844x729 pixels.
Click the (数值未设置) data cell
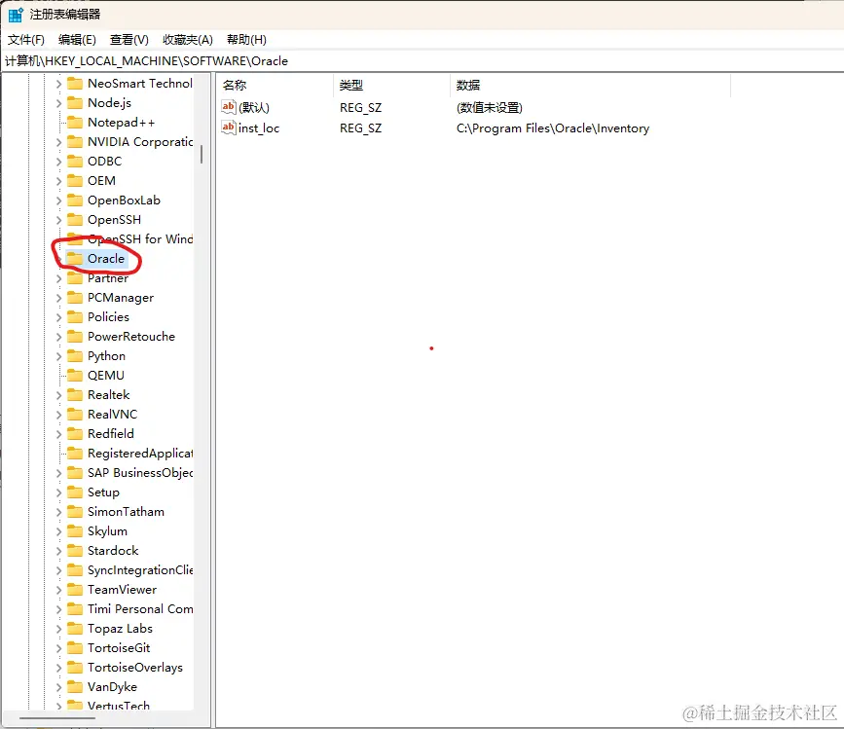coord(490,108)
